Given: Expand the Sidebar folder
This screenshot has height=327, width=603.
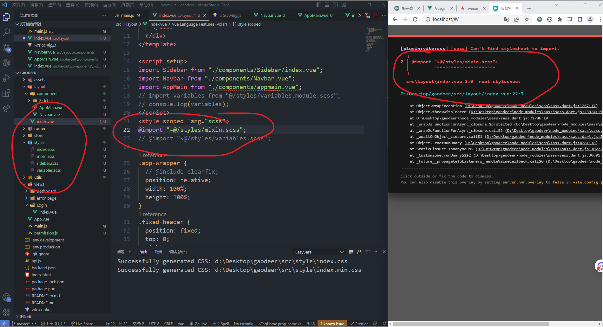Looking at the screenshot, I should [x=29, y=101].
